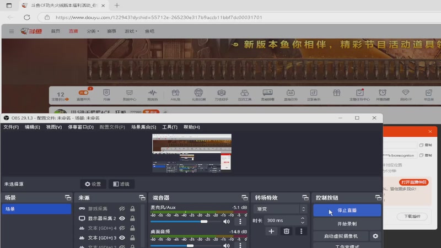Click 启动虚拟摄像机 button
This screenshot has height=248, width=441.
[341, 236]
